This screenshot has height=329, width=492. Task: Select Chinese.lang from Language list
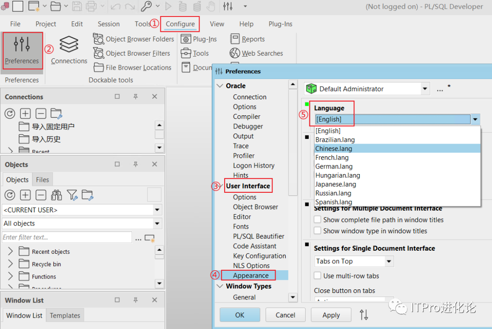pyautogui.click(x=397, y=149)
